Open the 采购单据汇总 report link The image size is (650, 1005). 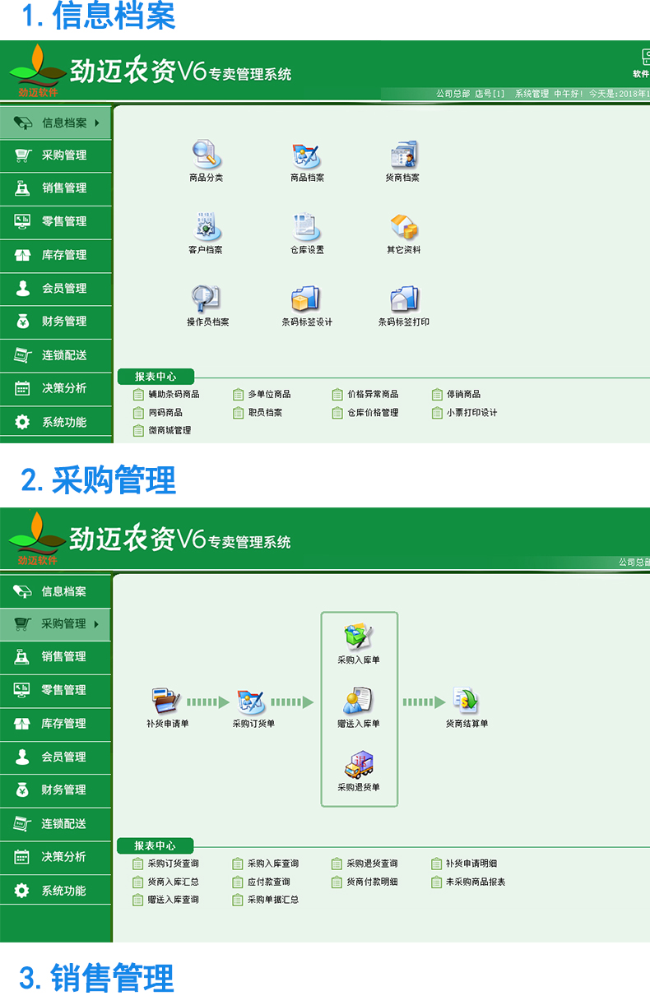click(x=266, y=900)
